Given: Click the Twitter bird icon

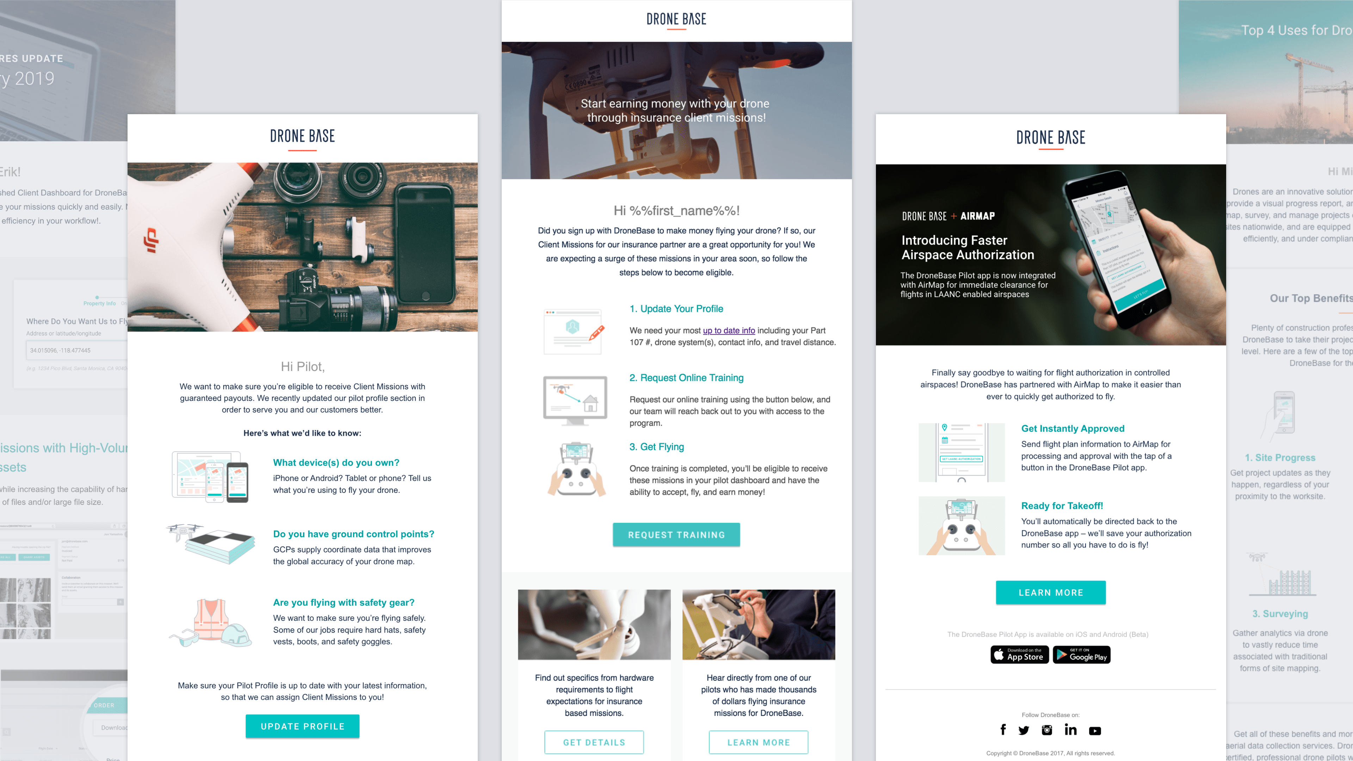Looking at the screenshot, I should point(1024,730).
